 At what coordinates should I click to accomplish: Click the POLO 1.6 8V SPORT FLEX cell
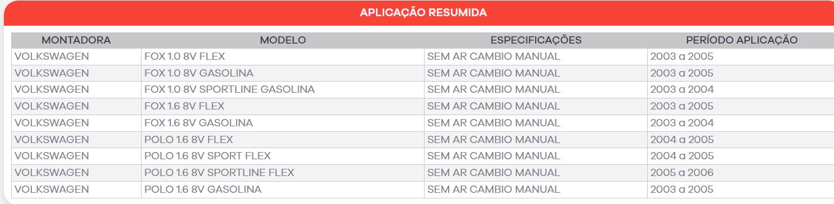coord(282,156)
